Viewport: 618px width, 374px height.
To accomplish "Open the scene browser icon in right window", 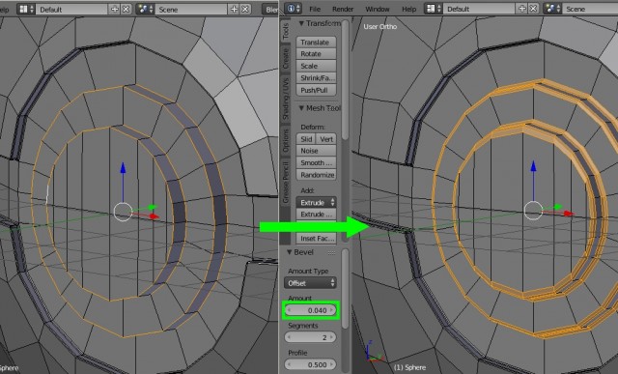I will click(x=553, y=9).
